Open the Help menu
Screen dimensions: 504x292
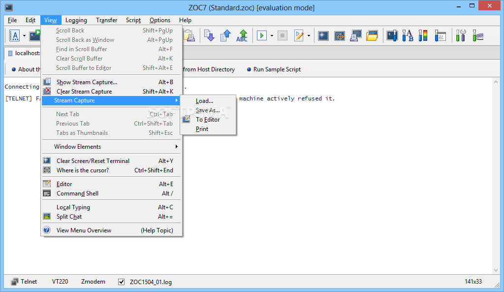point(185,20)
